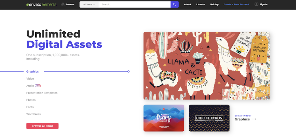Screen dimensions: 296x137
Task: Open the Chic Chevron thumbnail
Action: (209, 118)
